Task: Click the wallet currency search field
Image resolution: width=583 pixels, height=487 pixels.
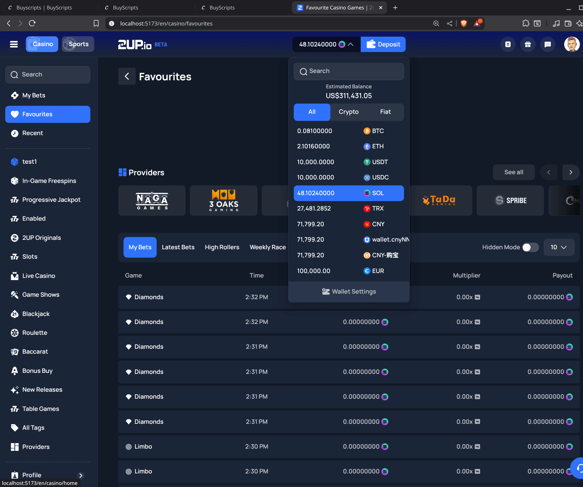Action: coord(349,71)
